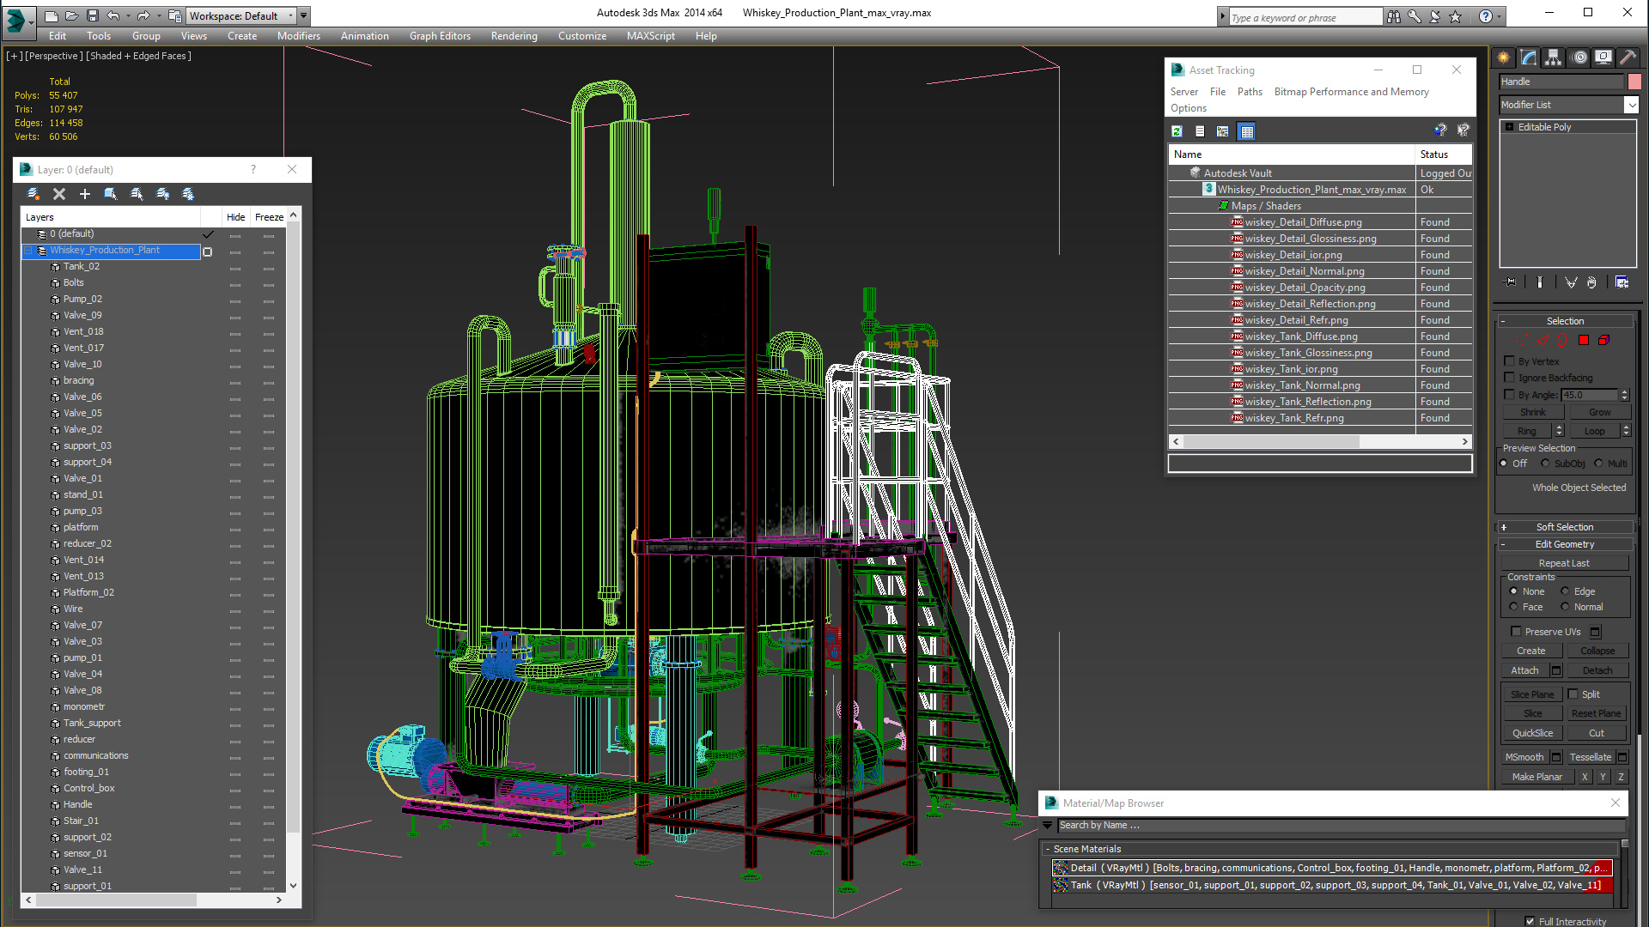
Task: Click the pink object color swatch
Action: click(x=1634, y=82)
